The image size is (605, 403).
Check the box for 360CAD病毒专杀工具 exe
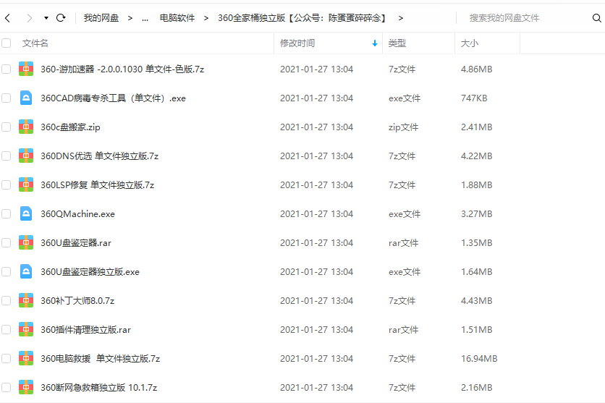coord(7,98)
